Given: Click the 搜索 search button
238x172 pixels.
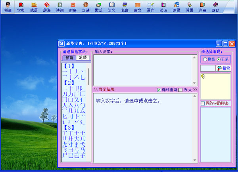Looking at the screenshot, I should pyautogui.click(x=223, y=68).
